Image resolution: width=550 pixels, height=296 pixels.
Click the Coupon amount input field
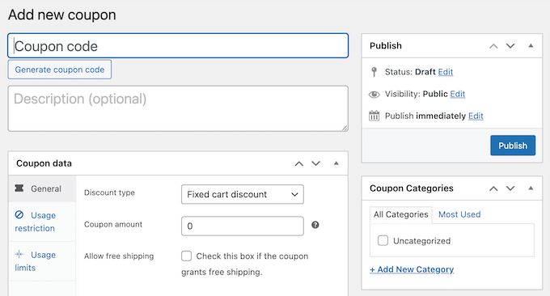243,226
